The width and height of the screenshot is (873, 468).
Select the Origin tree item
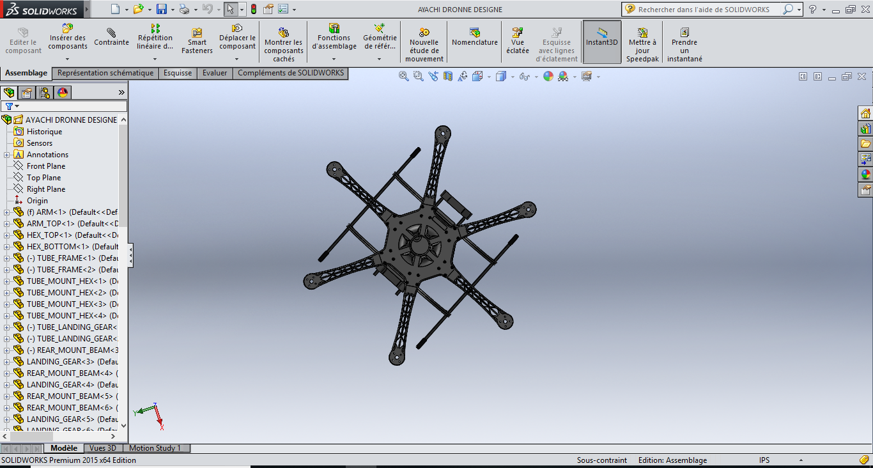[37, 201]
